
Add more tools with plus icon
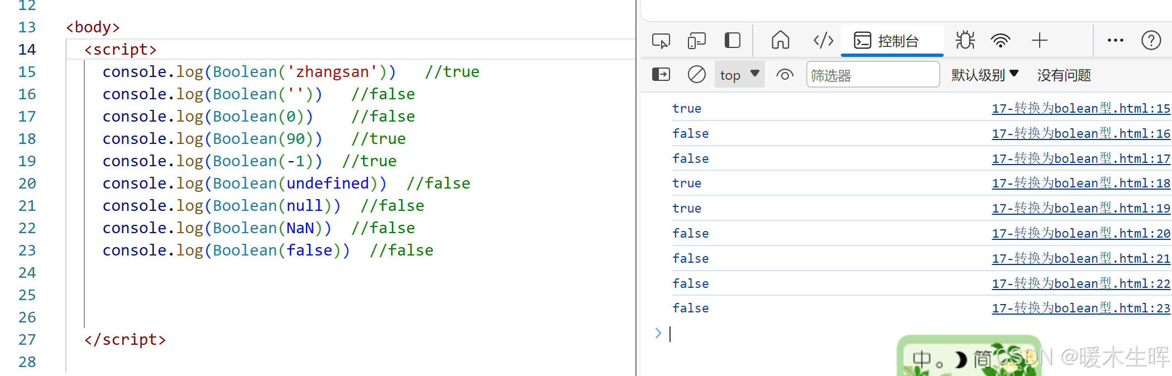pyautogui.click(x=1040, y=40)
